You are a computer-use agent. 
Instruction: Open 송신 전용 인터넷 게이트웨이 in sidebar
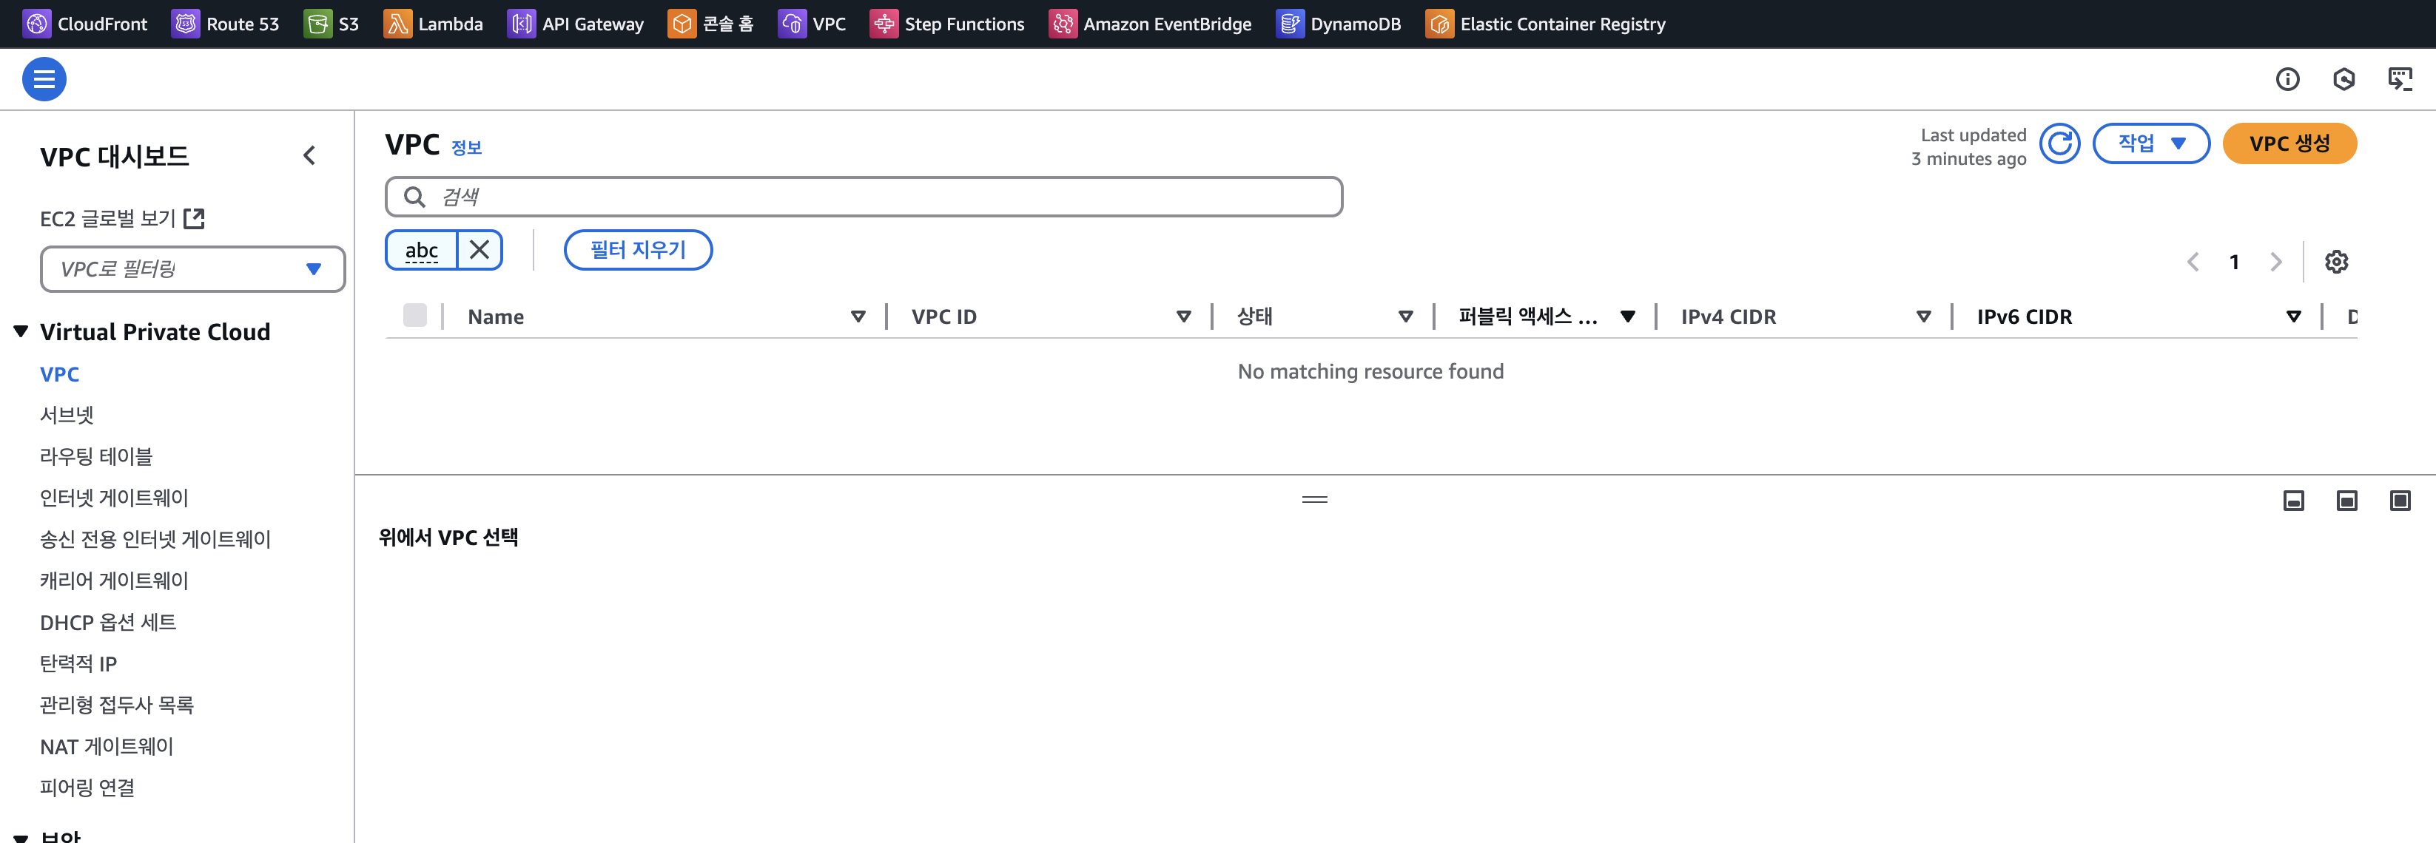coord(155,540)
